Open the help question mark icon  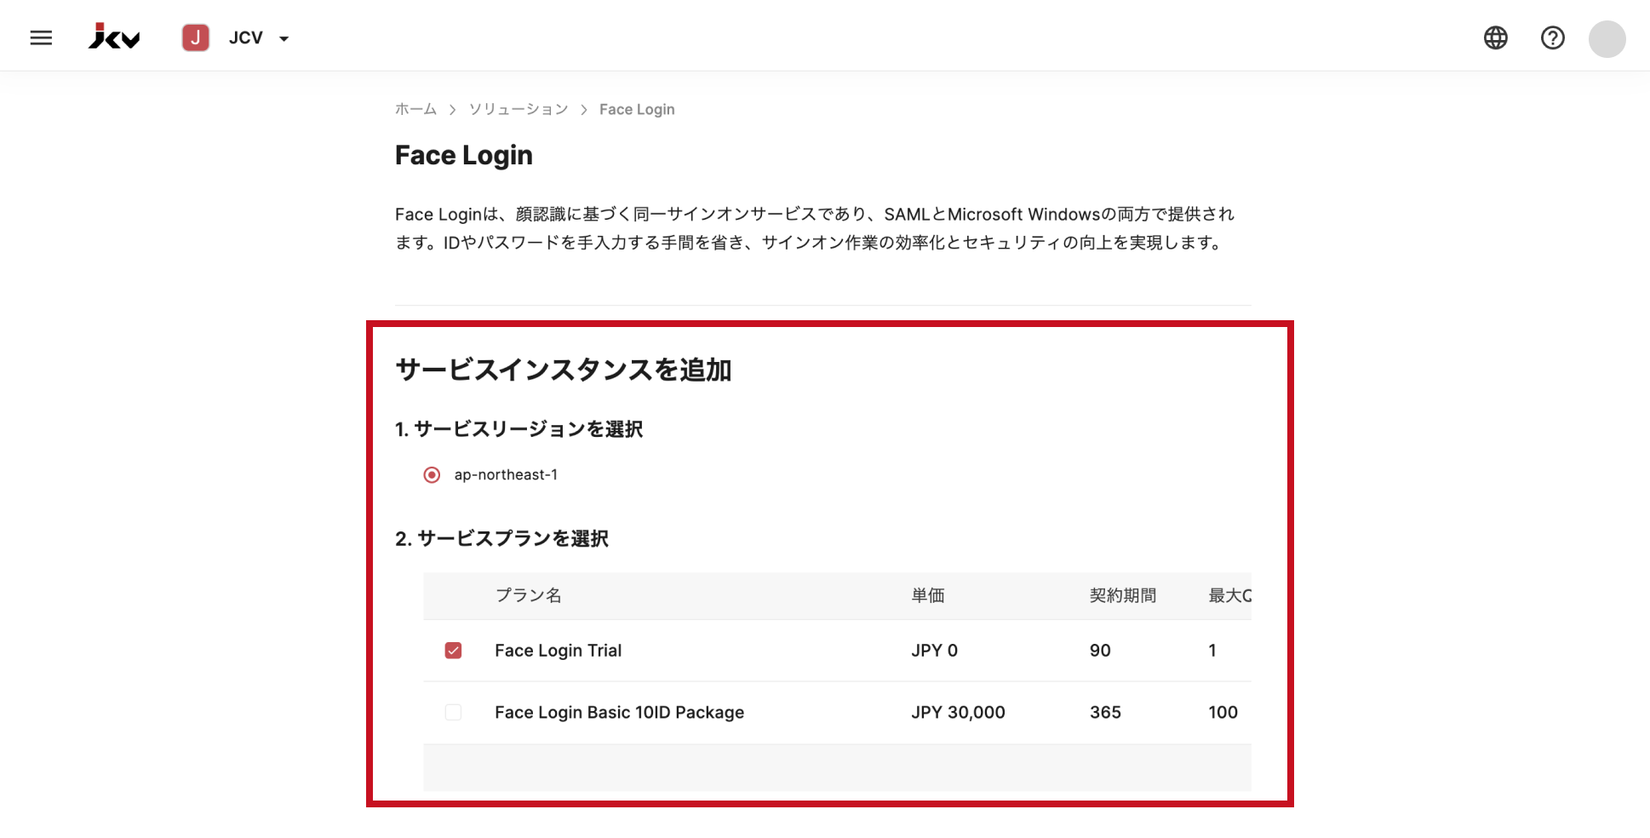pos(1553,37)
